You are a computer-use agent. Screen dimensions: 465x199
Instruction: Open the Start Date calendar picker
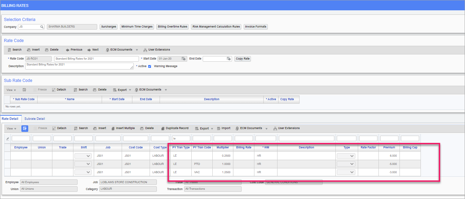pyautogui.click(x=184, y=59)
